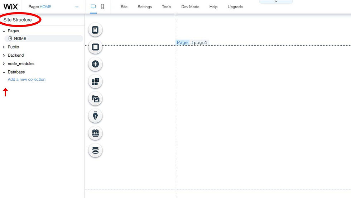351x198 pixels.
Task: Collapse the Database section
Action: click(x=4, y=72)
